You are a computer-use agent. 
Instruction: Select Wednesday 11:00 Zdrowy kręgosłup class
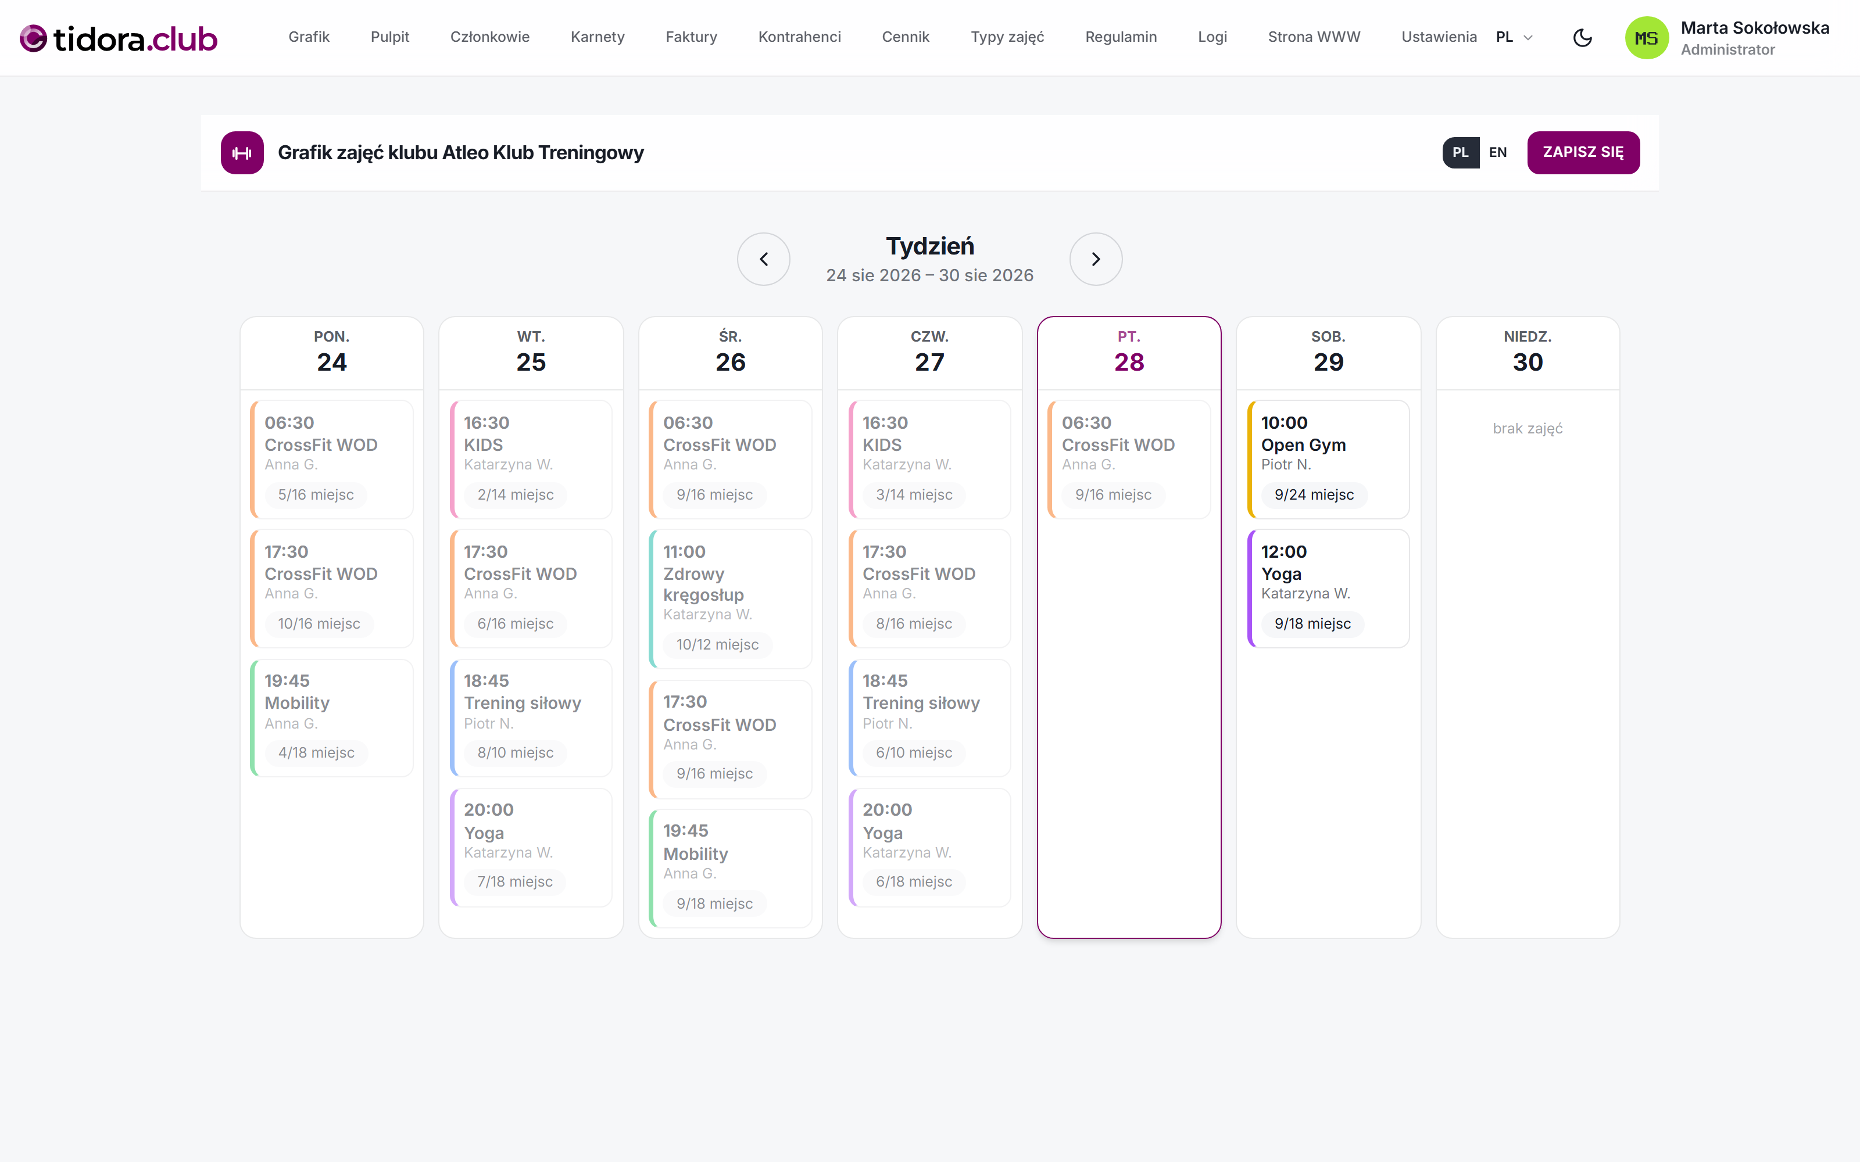point(730,598)
